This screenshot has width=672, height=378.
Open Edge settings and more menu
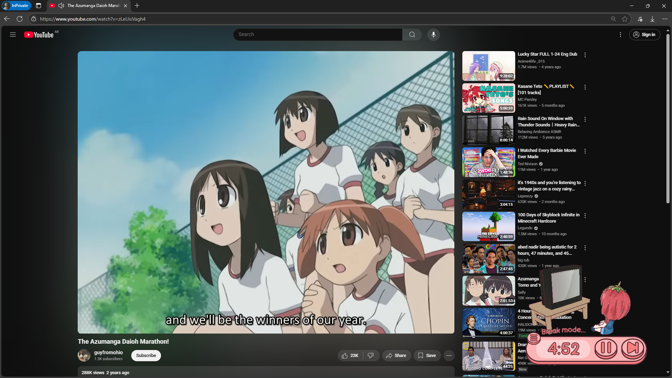[x=665, y=19]
